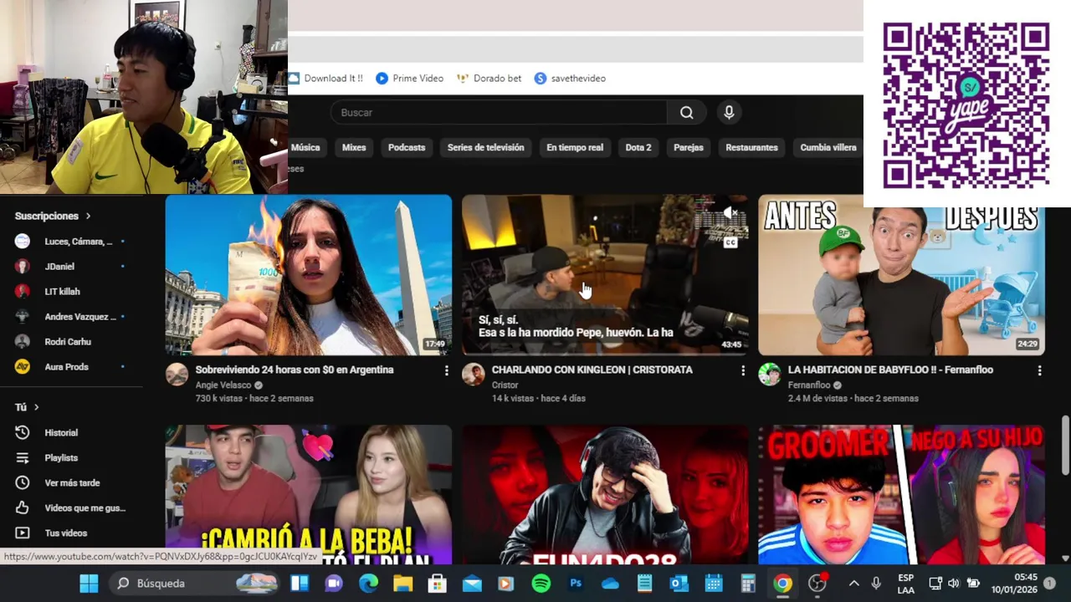Screen dimensions: 1071x602
Task: Select Series de televisión filter chip
Action: (485, 147)
